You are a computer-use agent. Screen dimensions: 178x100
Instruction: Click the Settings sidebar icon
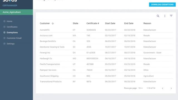(4, 44)
